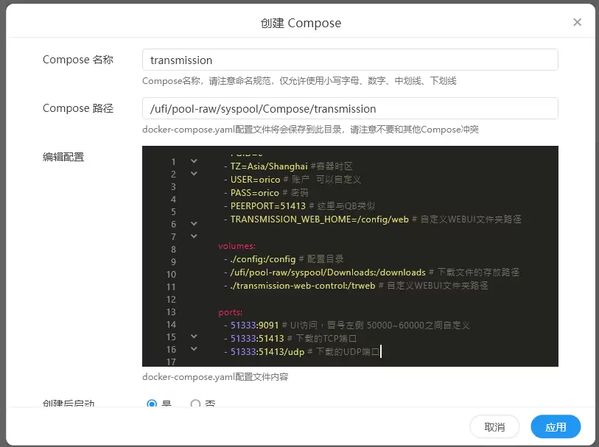Collapse the fold at line 6
The image size is (599, 447).
click(194, 223)
